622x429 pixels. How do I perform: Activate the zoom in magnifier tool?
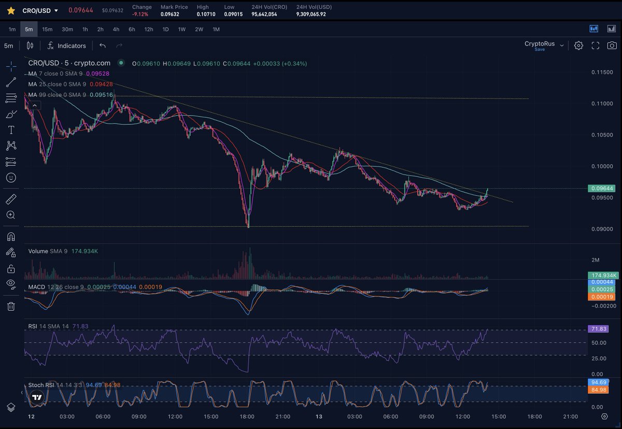11,214
